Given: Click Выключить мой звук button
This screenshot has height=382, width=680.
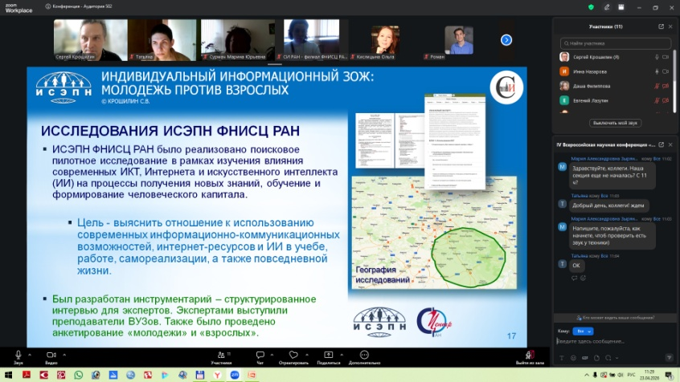Looking at the screenshot, I should point(615,123).
